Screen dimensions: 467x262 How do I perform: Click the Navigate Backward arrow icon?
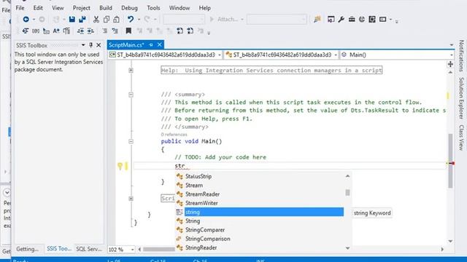[26, 20]
